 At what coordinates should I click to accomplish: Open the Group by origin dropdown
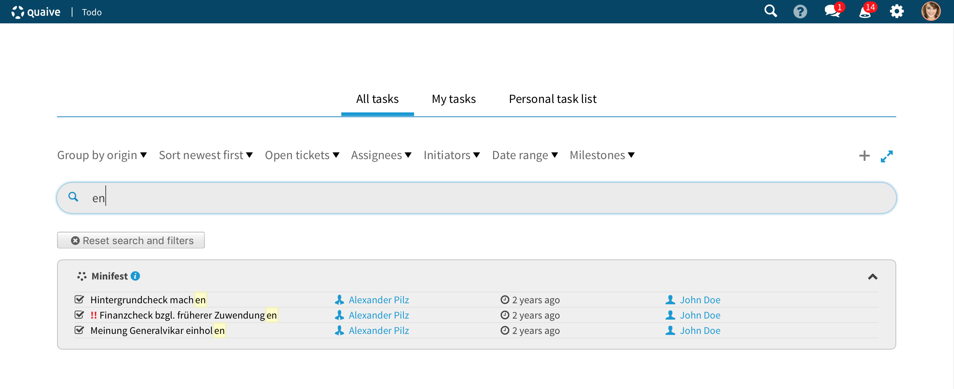pos(102,155)
